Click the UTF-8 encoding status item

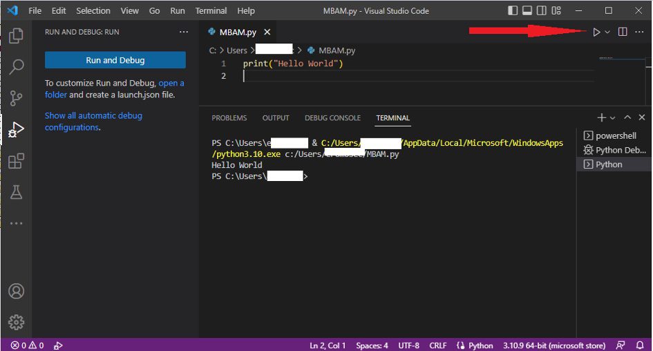(408, 345)
